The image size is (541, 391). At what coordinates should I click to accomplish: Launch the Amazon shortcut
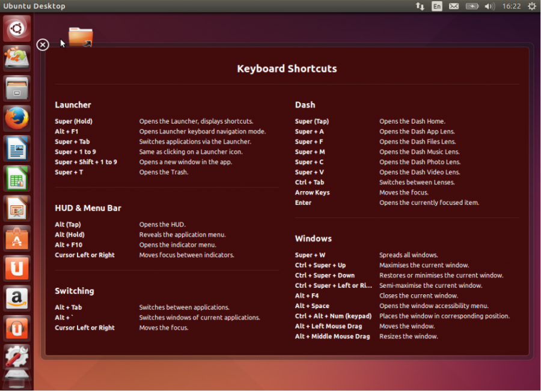click(x=16, y=299)
